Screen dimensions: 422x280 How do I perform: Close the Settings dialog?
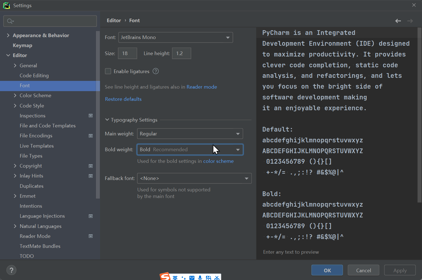414,5
